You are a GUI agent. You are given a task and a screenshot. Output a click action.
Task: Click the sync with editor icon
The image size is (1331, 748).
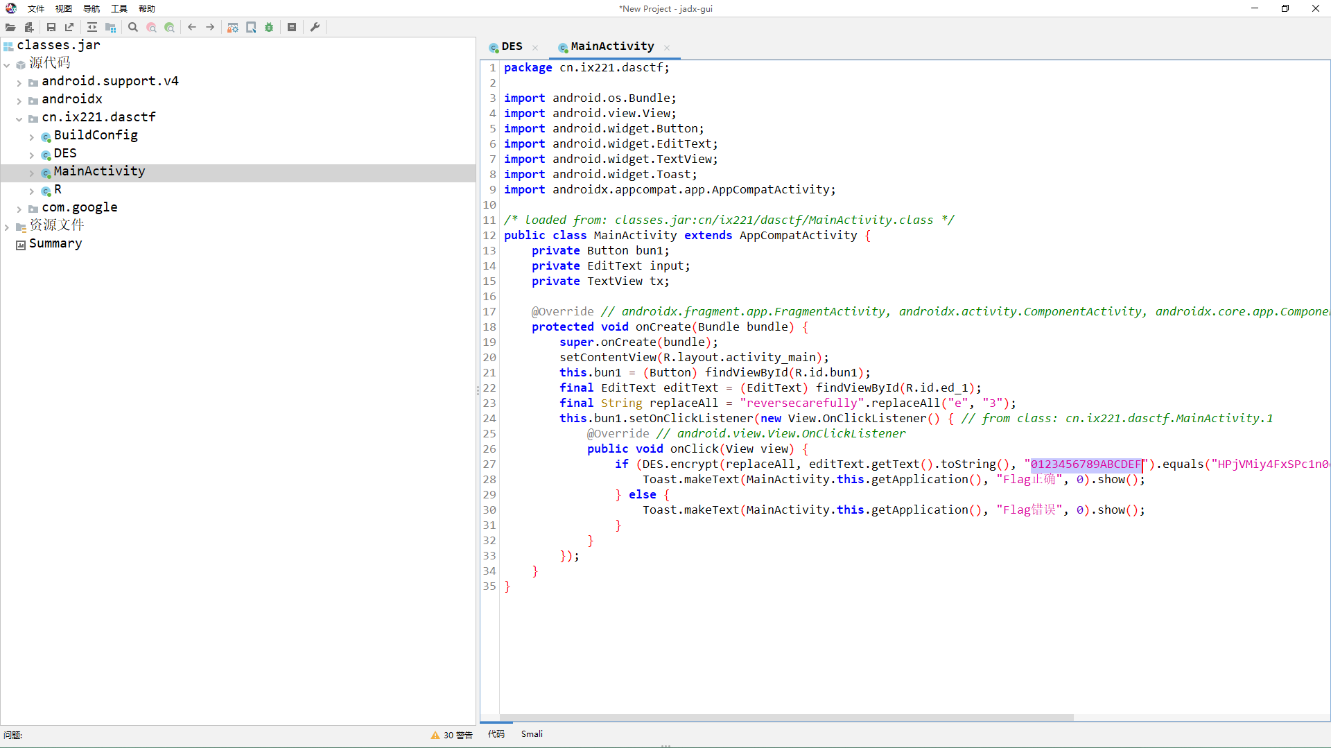92,27
